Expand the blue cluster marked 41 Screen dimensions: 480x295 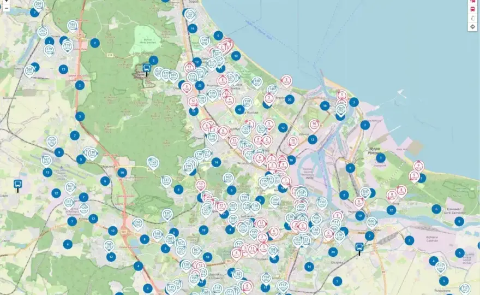[239, 109]
